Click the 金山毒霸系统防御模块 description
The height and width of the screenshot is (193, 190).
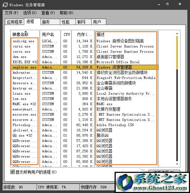click(x=116, y=83)
